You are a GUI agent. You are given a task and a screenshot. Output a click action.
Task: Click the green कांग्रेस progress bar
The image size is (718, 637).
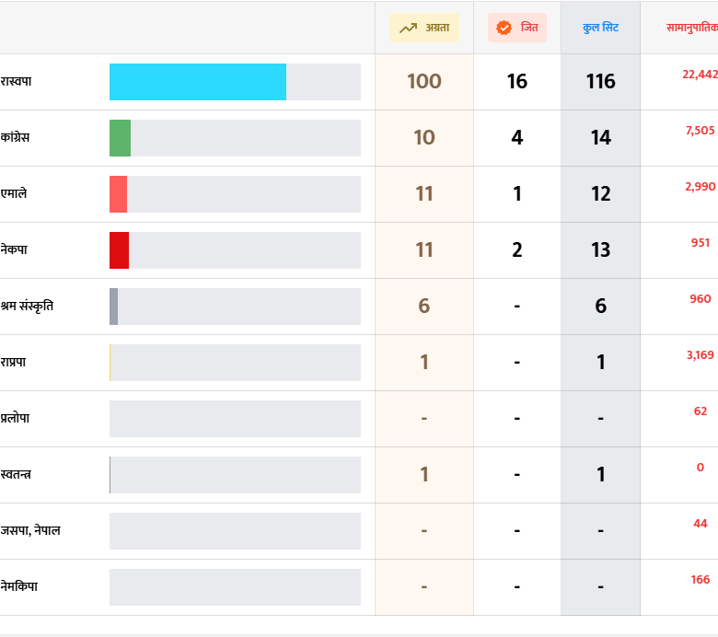tap(120, 138)
